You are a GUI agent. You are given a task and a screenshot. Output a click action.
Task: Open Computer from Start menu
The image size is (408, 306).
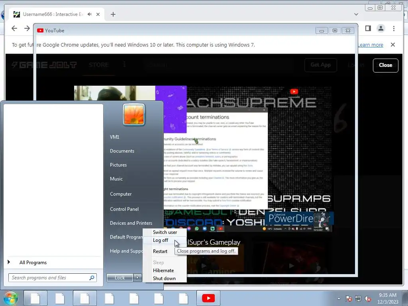point(121,194)
